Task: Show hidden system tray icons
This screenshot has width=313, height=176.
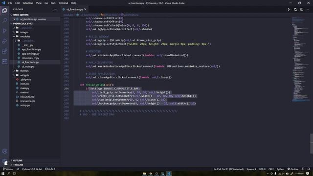Action: [268, 174]
